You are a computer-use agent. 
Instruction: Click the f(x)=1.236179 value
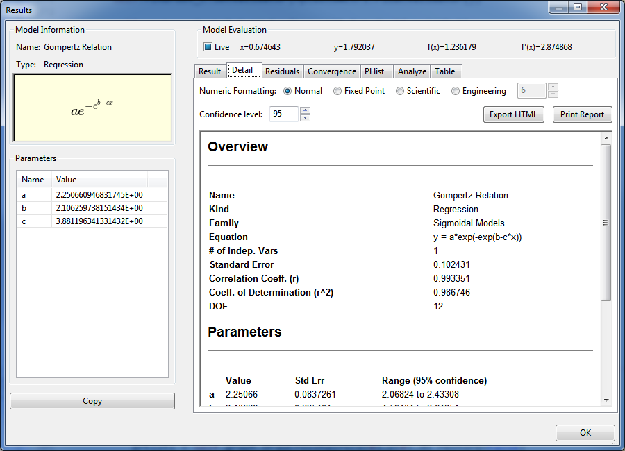coord(451,47)
